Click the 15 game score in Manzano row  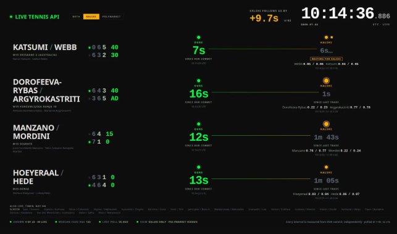pyautogui.click(x=109, y=134)
